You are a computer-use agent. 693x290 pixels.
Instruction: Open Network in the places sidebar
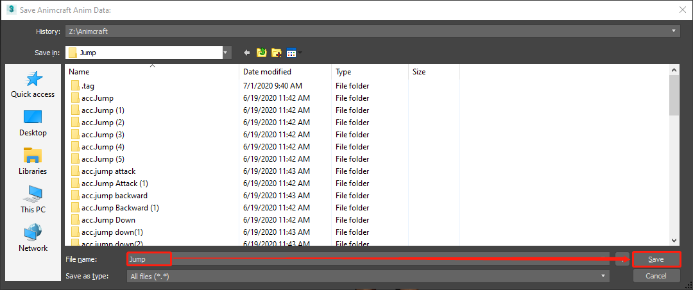[x=33, y=238]
